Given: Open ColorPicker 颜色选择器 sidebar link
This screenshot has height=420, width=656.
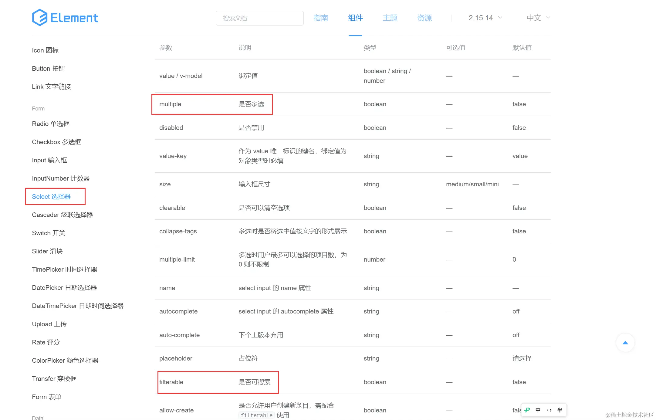Looking at the screenshot, I should (x=65, y=361).
